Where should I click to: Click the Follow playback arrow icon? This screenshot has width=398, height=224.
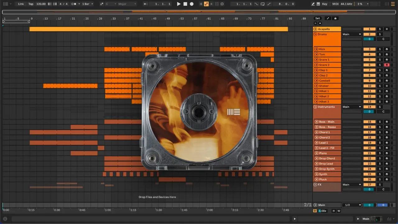pos(145,4)
